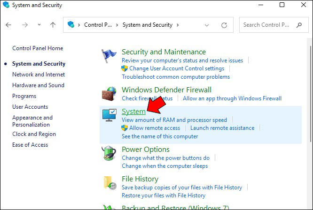Open the File History folder icon
The image size is (313, 210).
[110, 183]
